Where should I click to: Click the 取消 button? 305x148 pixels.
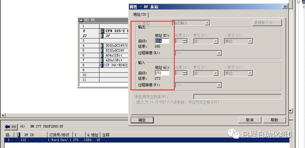(249, 120)
